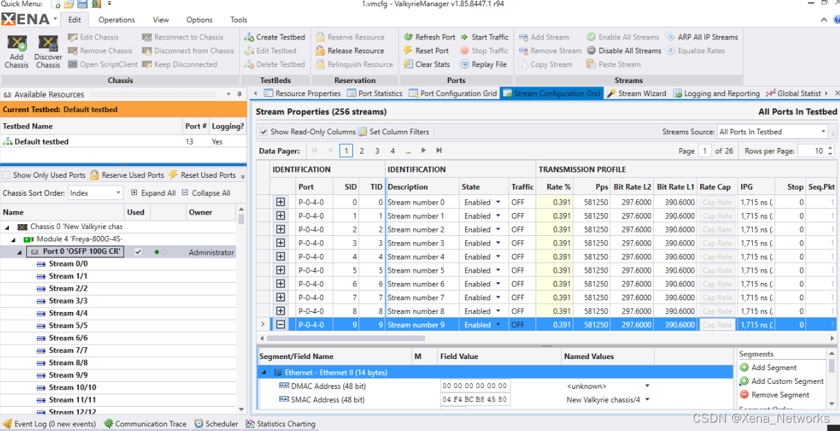The image size is (840, 431).
Task: Collapse Ethernet II segment row
Action: click(x=264, y=372)
